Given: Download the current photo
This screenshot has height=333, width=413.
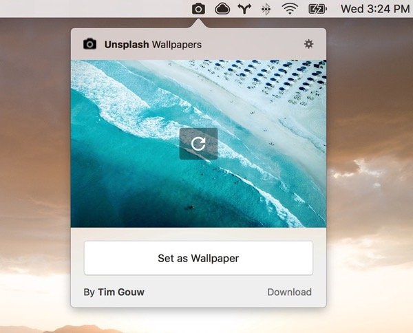Looking at the screenshot, I should [x=289, y=292].
